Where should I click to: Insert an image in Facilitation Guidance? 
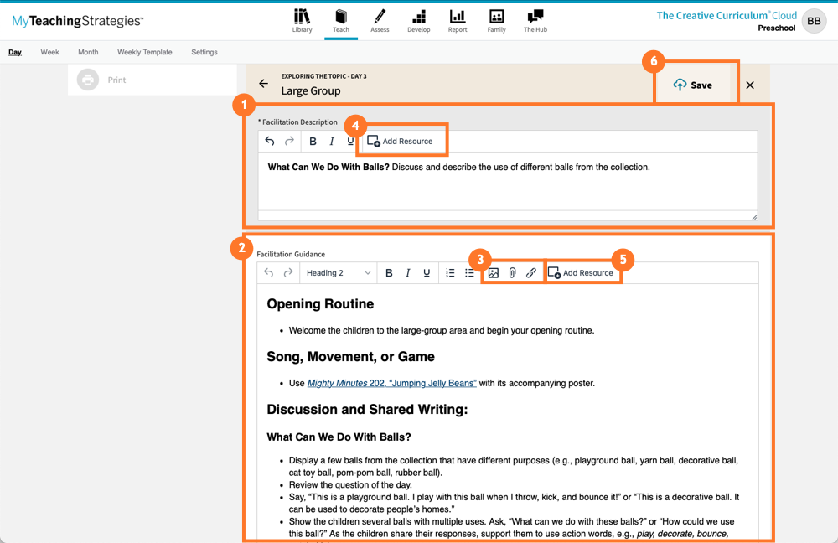(494, 272)
